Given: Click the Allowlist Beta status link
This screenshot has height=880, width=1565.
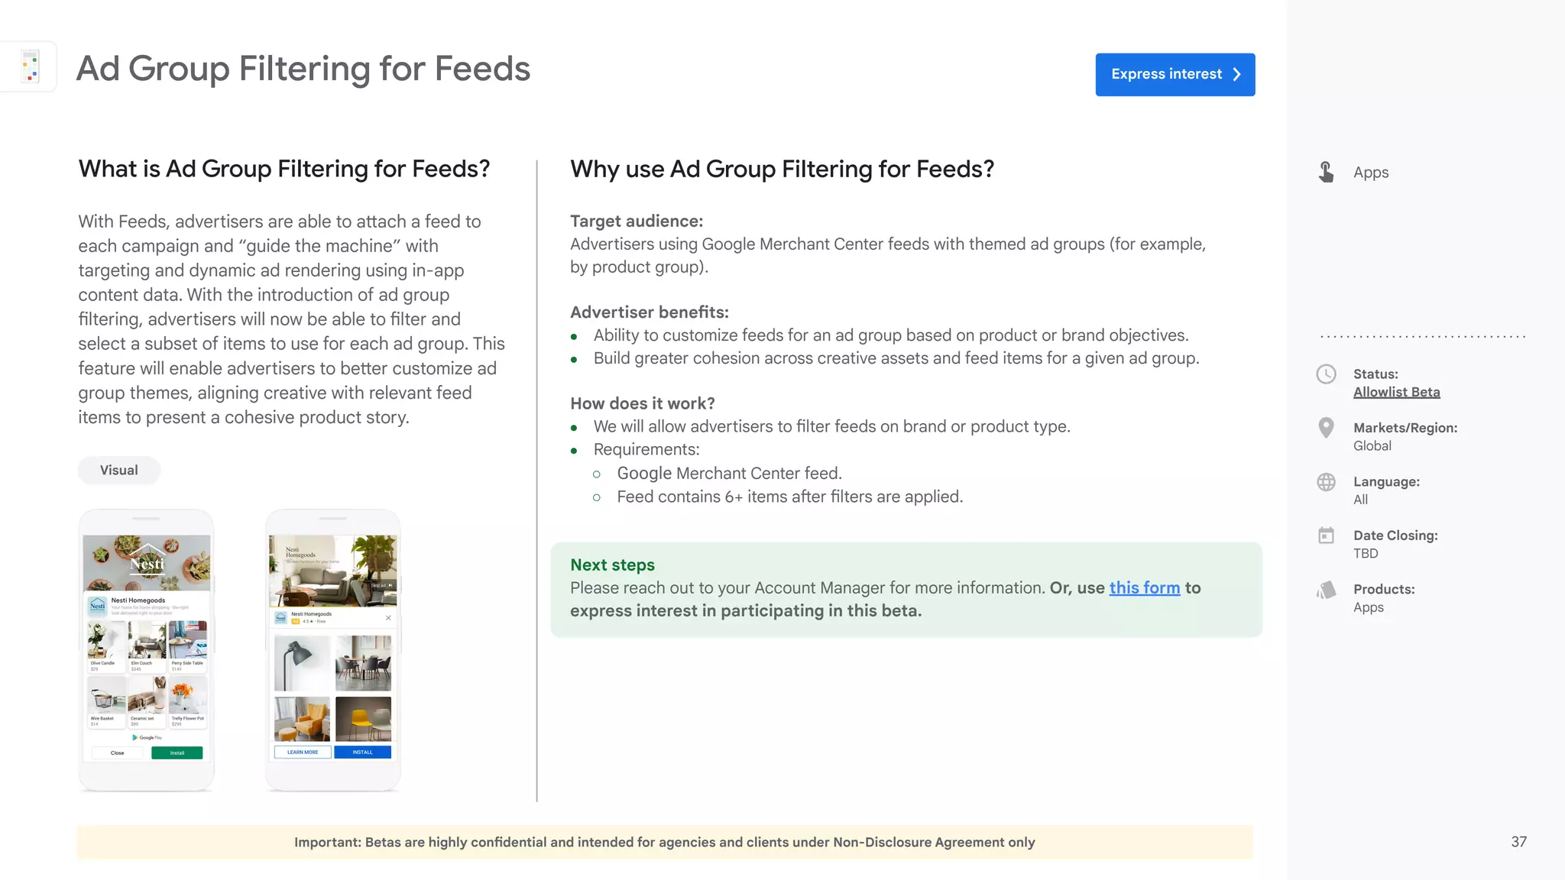Looking at the screenshot, I should click(x=1396, y=392).
